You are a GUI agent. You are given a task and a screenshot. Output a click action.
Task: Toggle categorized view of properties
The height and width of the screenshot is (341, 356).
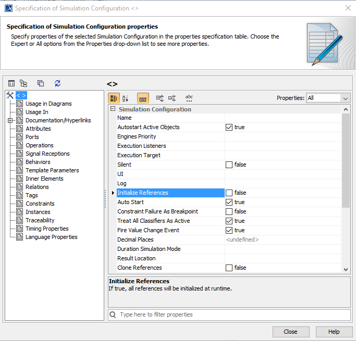(x=114, y=98)
